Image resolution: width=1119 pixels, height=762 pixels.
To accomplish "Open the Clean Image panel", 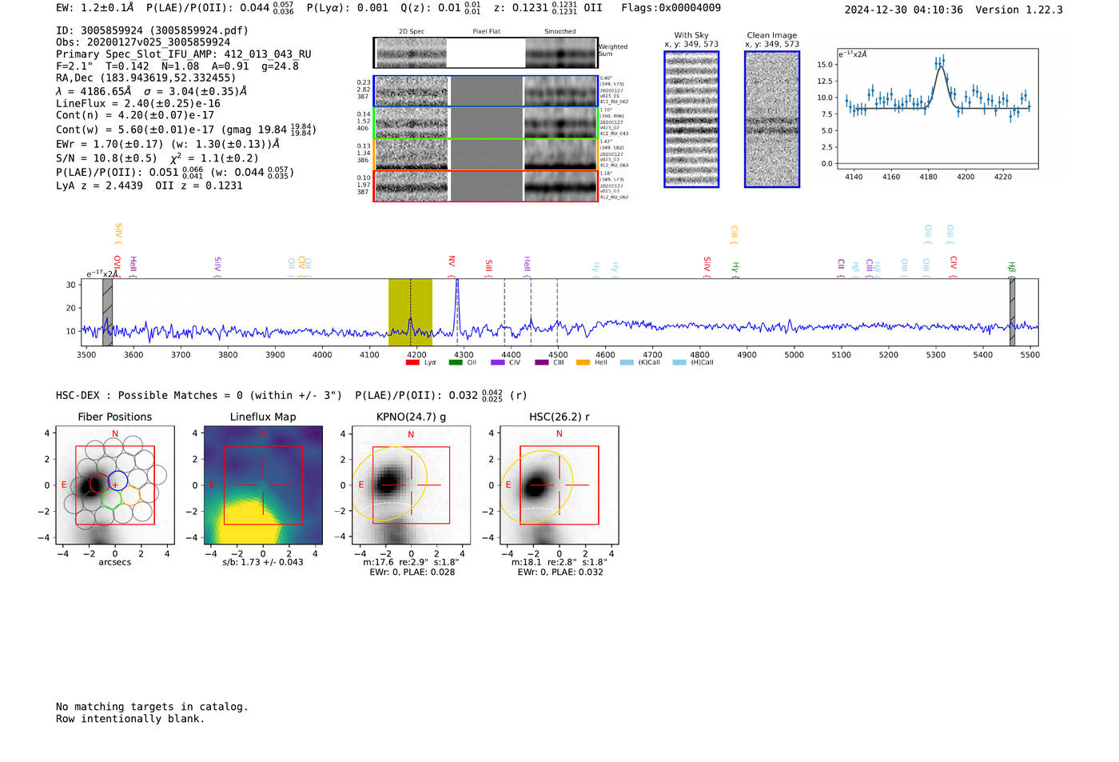I will [772, 119].
